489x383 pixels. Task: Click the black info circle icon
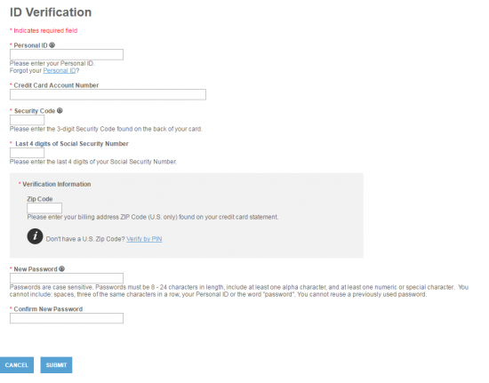click(x=35, y=236)
